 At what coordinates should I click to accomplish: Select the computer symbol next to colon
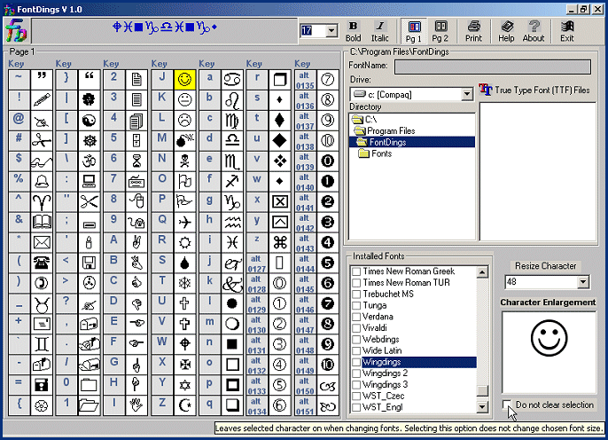[x=89, y=181]
